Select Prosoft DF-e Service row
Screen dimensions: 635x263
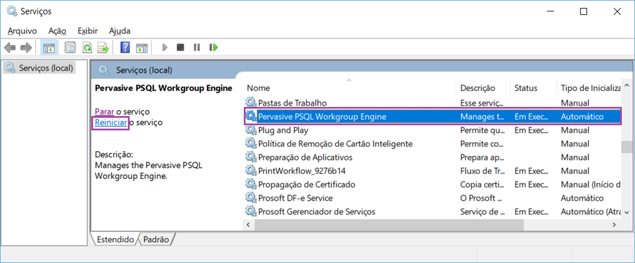tap(432, 198)
